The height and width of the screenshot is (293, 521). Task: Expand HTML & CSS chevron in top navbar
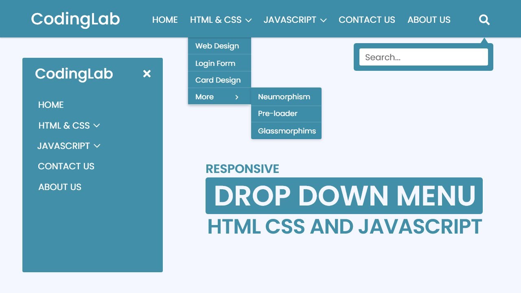tap(248, 20)
